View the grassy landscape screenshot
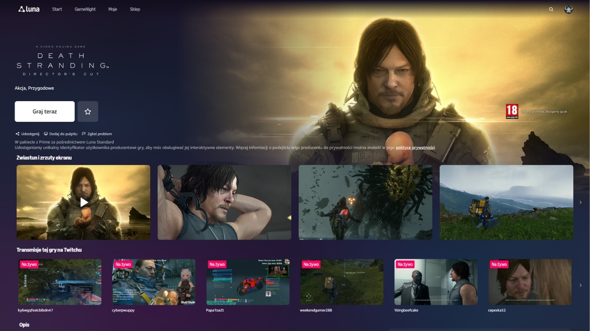The width and height of the screenshot is (590, 331). (506, 202)
